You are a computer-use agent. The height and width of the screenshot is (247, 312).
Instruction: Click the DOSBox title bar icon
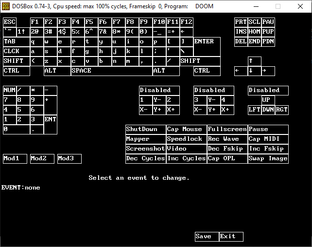(x=6, y=6)
